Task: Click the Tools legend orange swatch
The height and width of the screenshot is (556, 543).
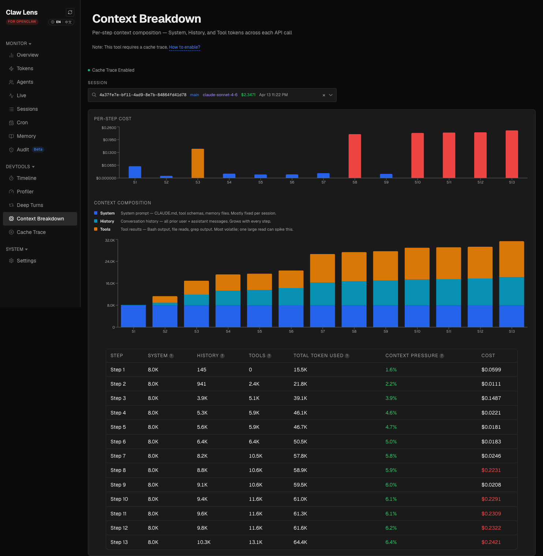Action: tap(96, 229)
